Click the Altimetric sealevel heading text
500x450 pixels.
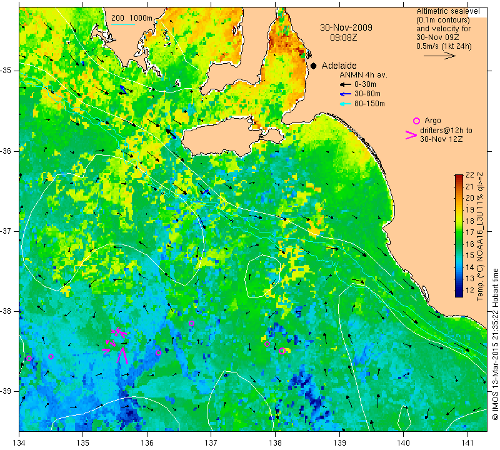(447, 11)
